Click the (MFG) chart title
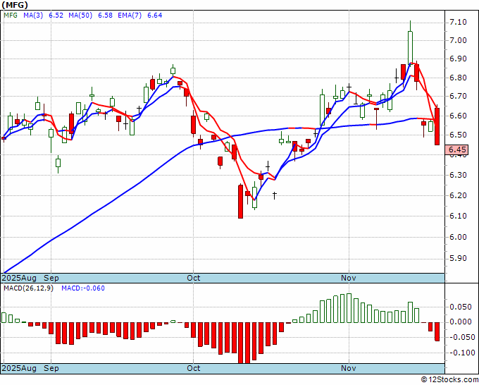479x385 pixels. (x=14, y=5)
